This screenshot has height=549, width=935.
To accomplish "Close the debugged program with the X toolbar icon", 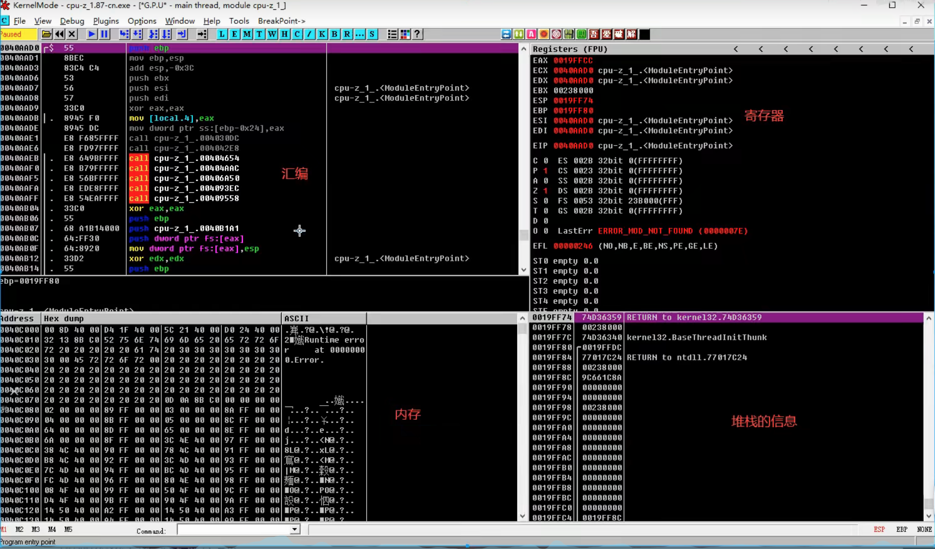I will [x=72, y=34].
